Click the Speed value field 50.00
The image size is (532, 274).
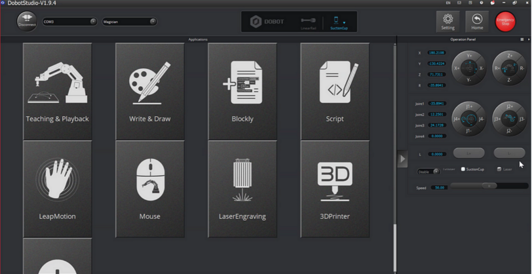pos(439,187)
